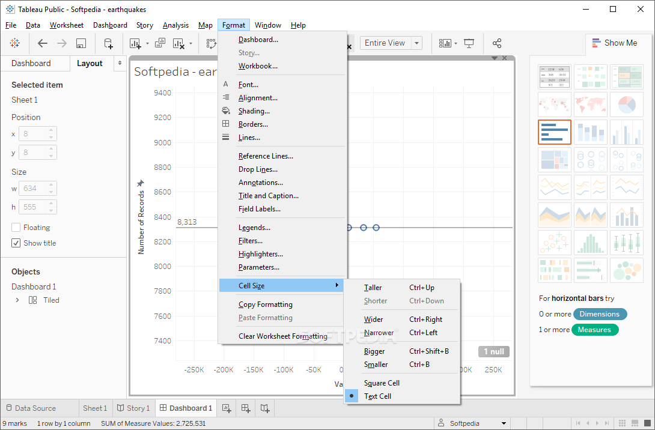Increase the height h stepper
This screenshot has width=655, height=430.
(51, 204)
